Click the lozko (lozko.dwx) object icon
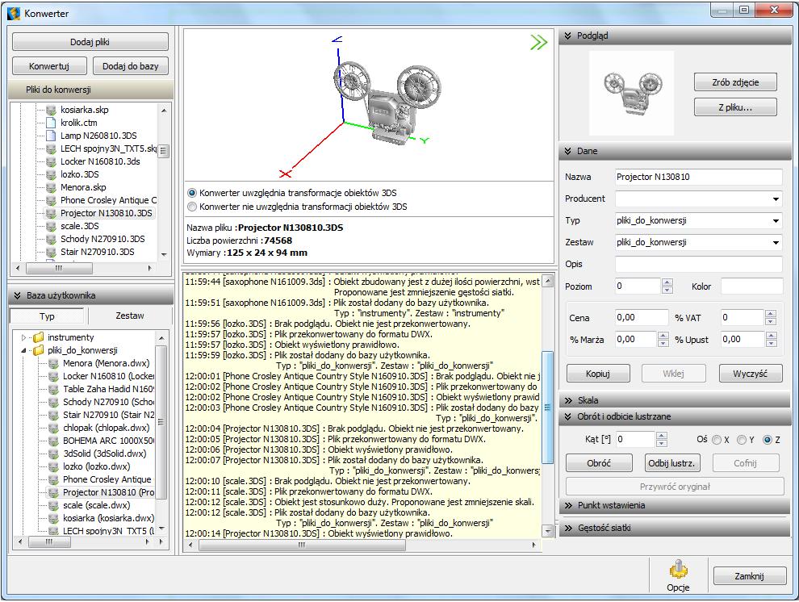 click(x=53, y=466)
